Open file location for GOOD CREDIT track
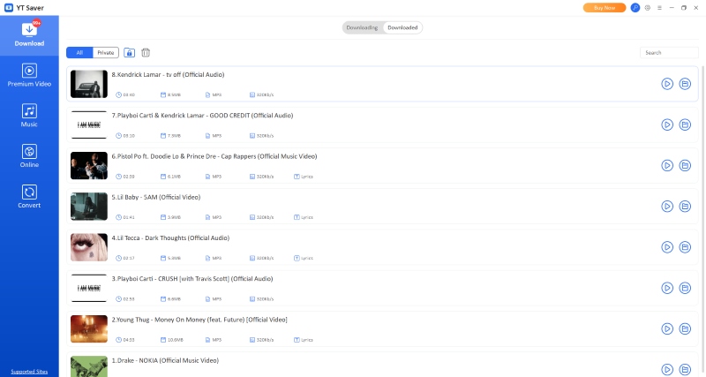Viewport: 706px width, 377px height. coord(685,124)
